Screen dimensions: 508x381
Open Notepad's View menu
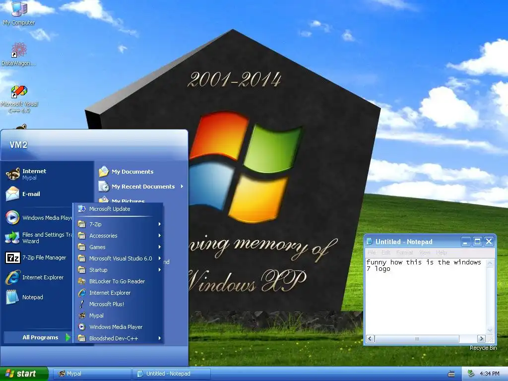click(x=425, y=253)
